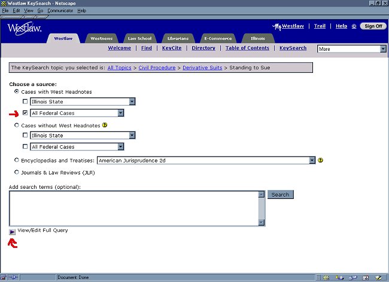Go to the Directory link
The image size is (389, 282).
(x=203, y=48)
